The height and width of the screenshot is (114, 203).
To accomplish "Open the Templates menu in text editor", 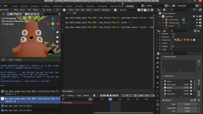I will tap(106, 10).
